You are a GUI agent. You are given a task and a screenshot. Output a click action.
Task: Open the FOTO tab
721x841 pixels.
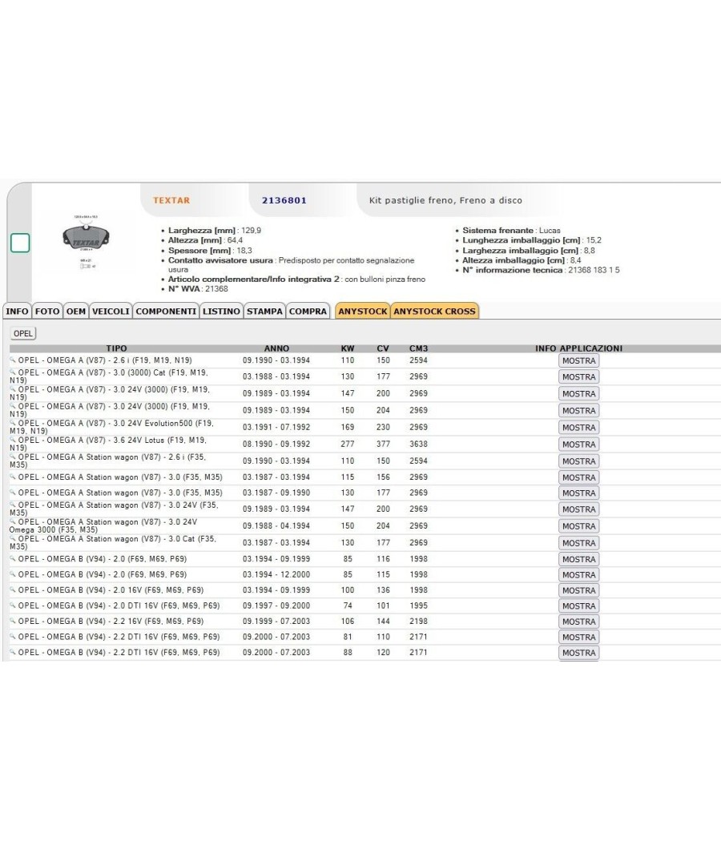47,311
